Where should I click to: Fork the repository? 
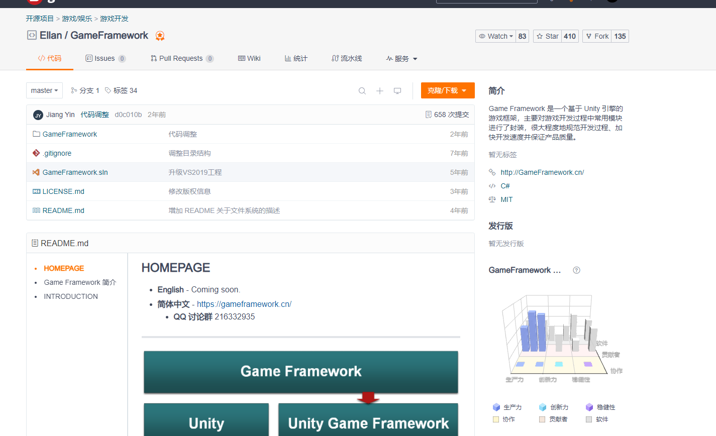(597, 36)
